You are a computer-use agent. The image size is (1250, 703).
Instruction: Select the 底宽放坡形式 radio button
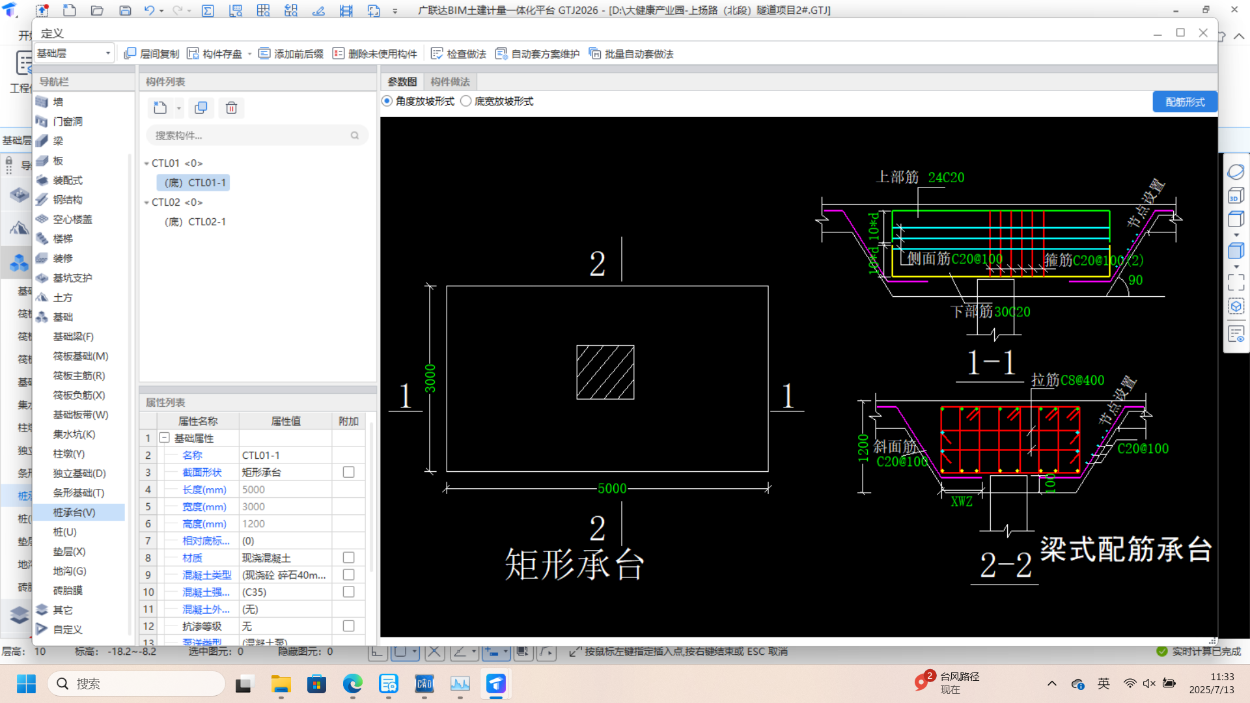[466, 102]
